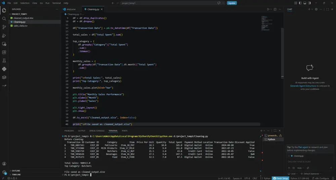Click Python 3.11 interpreter selector
The image size is (336, 180).
[x=300, y=178]
